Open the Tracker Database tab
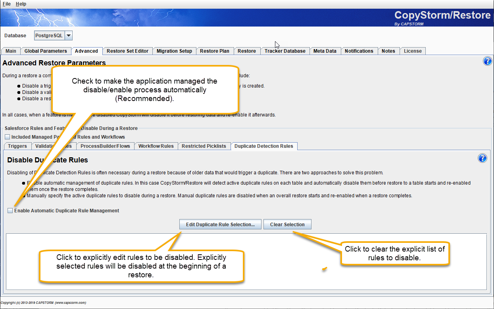This screenshot has height=309, width=494. (x=285, y=51)
